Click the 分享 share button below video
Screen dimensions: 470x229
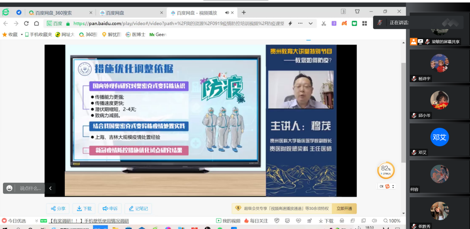(x=58, y=209)
